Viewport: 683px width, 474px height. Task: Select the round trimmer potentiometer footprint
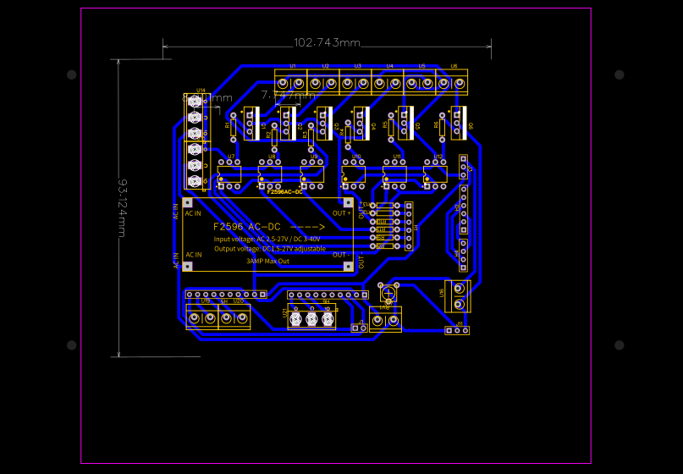tap(388, 293)
